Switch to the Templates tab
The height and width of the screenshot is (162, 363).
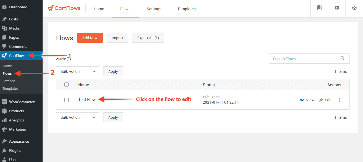186,9
